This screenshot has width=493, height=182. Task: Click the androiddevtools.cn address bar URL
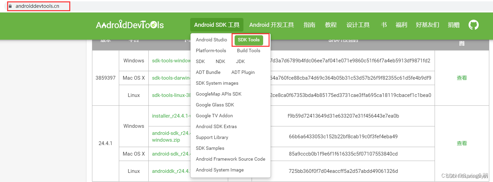(37, 6)
